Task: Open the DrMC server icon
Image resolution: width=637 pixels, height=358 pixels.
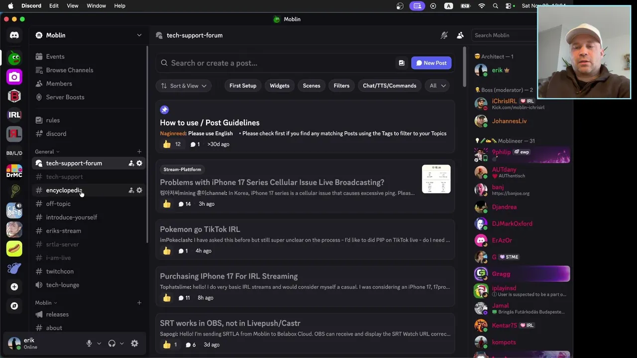Action: (x=14, y=172)
